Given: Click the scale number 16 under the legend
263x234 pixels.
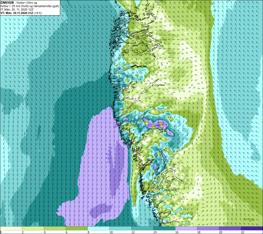Looking at the screenshot, I should coord(177,232).
